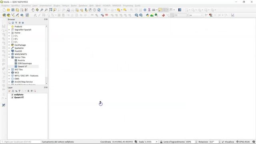Expand the GeoPackage tree node
The height and width of the screenshot is (144, 256).
(x=9, y=45)
